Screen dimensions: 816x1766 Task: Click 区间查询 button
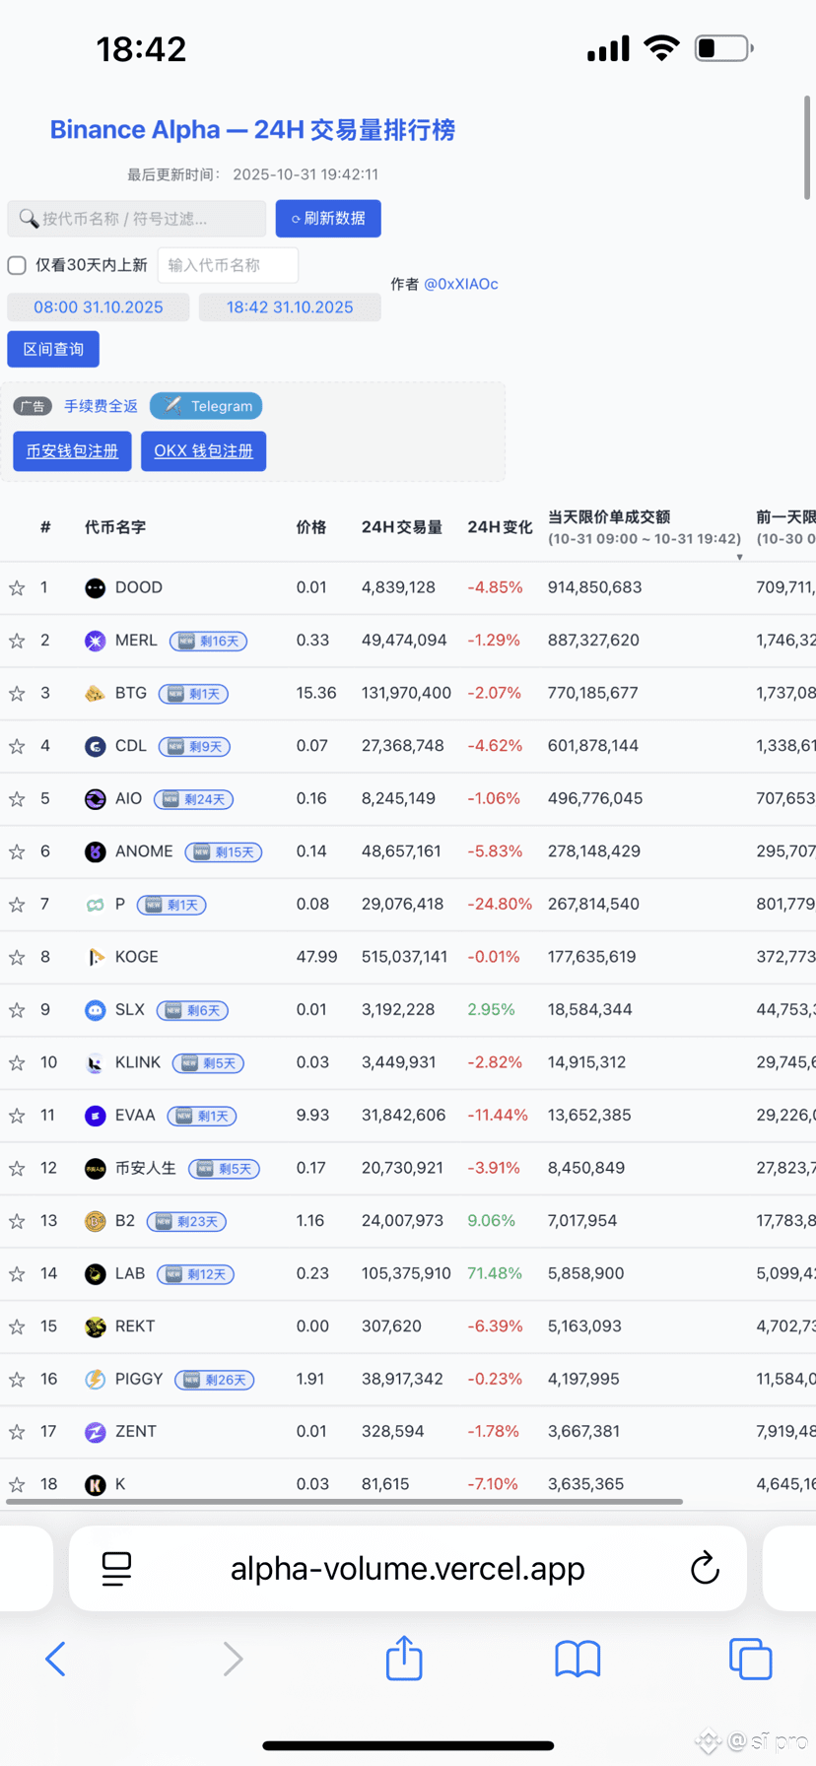pos(53,350)
